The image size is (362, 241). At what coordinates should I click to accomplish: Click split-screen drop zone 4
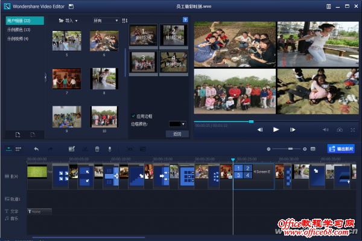tap(174, 62)
